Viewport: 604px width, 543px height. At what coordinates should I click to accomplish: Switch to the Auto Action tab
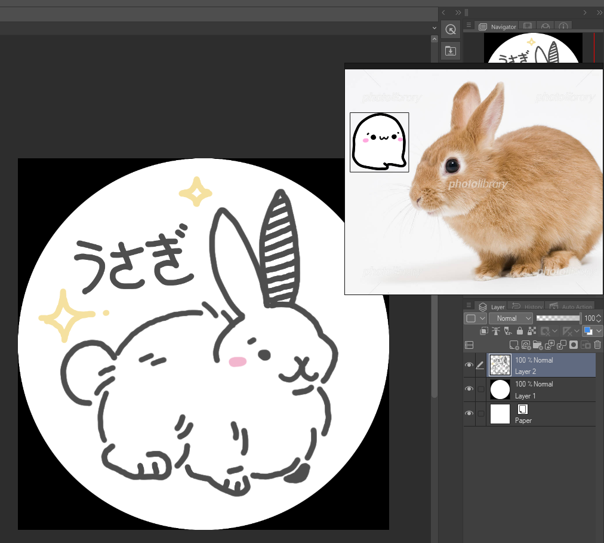571,306
